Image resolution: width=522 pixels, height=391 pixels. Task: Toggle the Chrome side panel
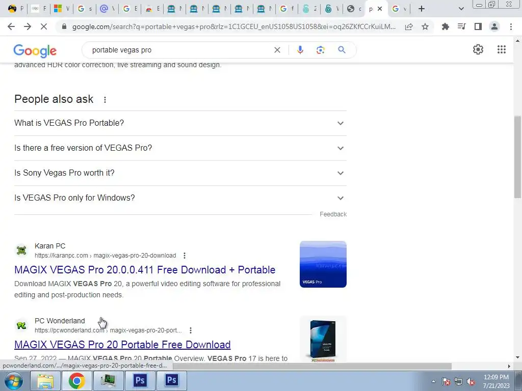click(x=478, y=26)
